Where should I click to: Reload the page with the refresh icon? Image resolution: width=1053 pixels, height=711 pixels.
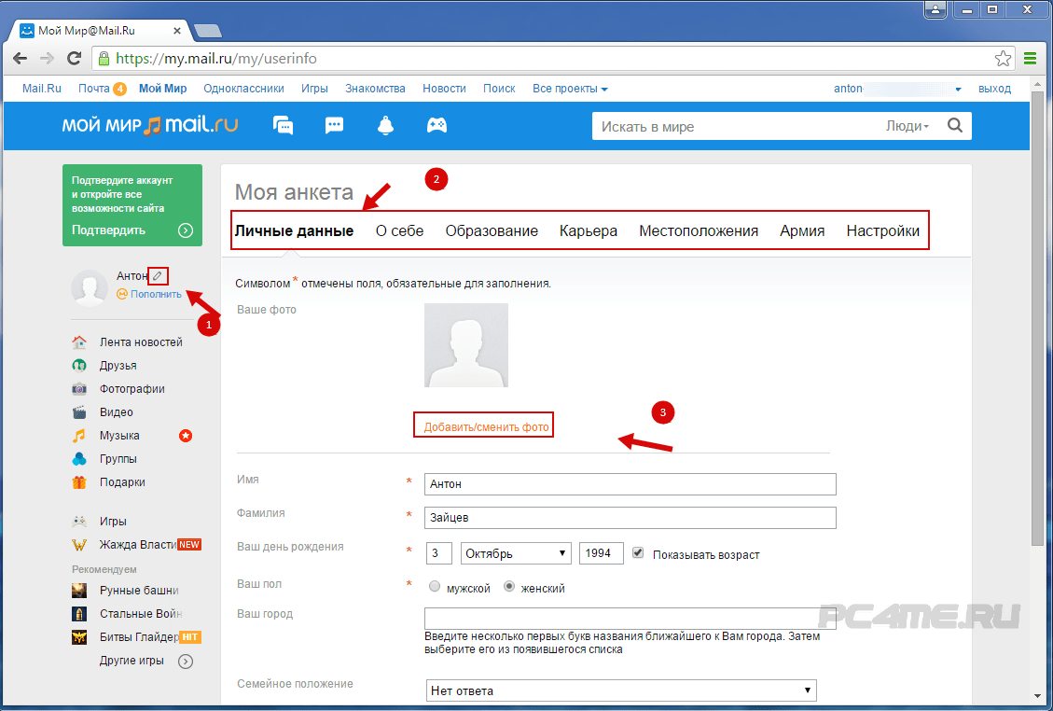[x=74, y=59]
